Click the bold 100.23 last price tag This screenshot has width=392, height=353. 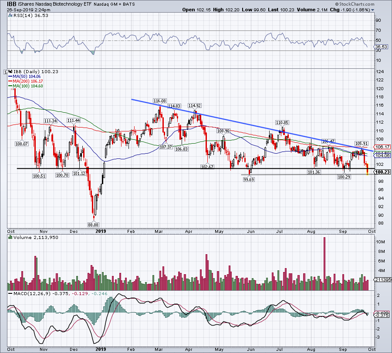pos(382,172)
